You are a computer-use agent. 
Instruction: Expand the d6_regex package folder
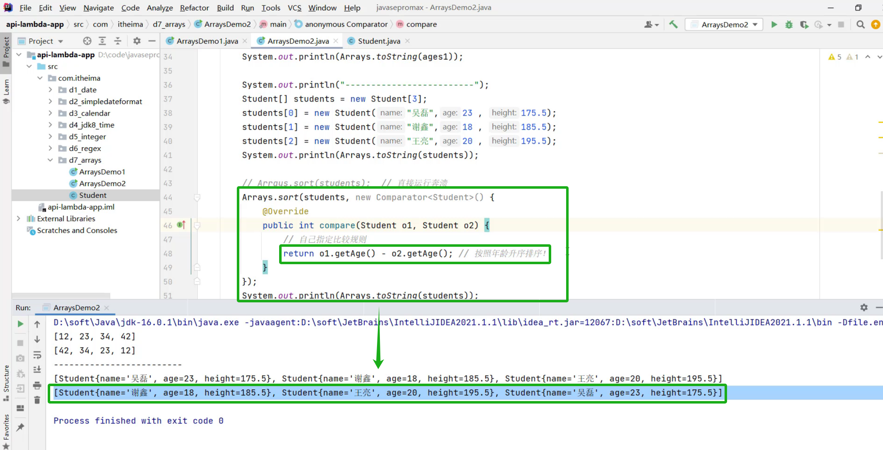tap(50, 148)
